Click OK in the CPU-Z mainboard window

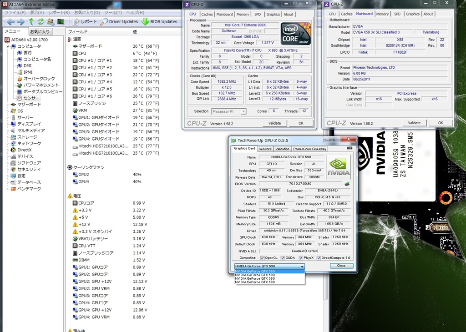[x=441, y=123]
